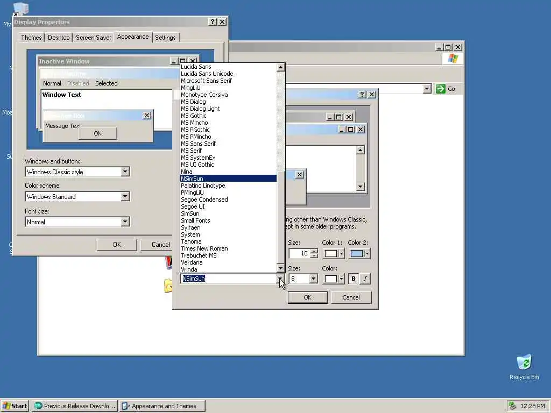This screenshot has height=413, width=551.
Task: Select the Appearance tab
Action: tap(133, 37)
